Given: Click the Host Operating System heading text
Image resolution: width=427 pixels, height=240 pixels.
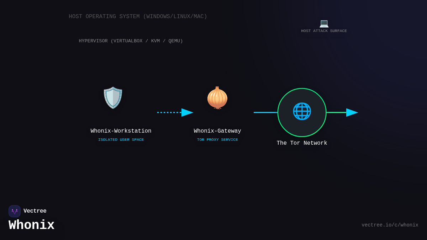Looking at the screenshot, I should pos(138,17).
